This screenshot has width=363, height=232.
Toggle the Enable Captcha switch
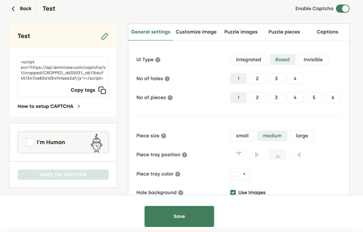(342, 9)
